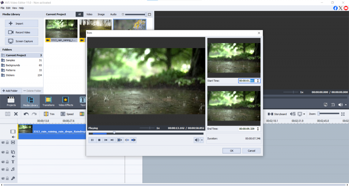Lock the music audio track
The image size is (349, 186).
click(7, 169)
